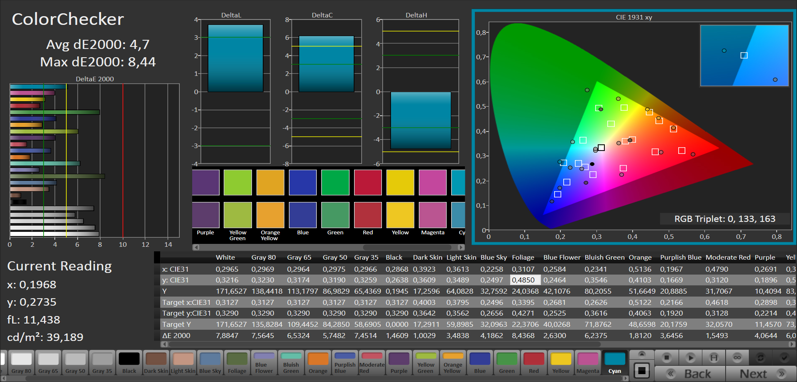The width and height of the screenshot is (797, 382).
Task: Click the Moderate Red column header
Action: click(x=728, y=257)
